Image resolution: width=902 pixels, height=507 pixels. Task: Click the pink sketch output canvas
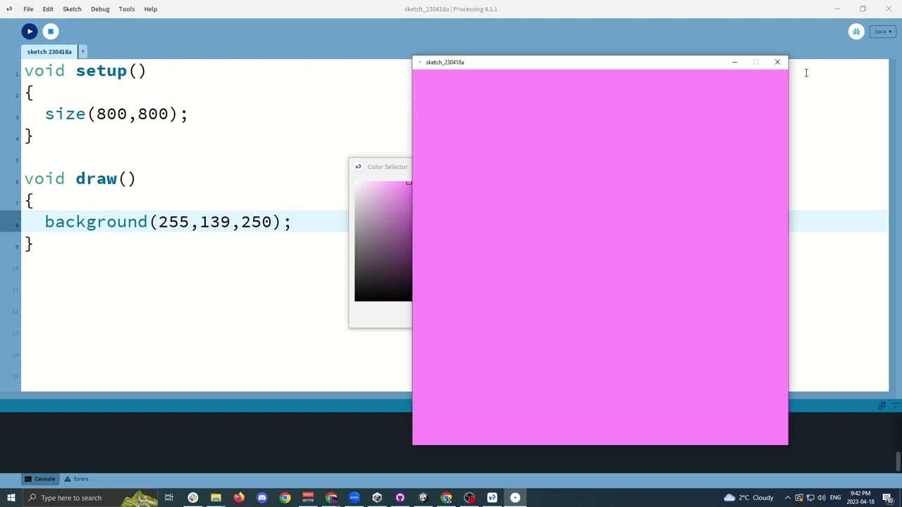(x=600, y=257)
